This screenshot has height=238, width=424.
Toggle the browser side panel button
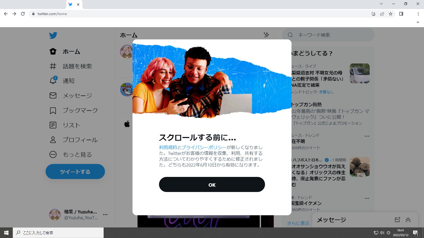[401, 14]
